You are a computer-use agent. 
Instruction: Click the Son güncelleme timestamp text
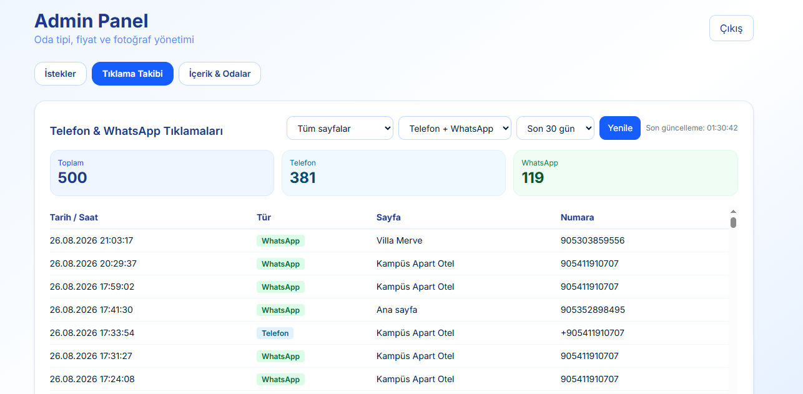692,128
